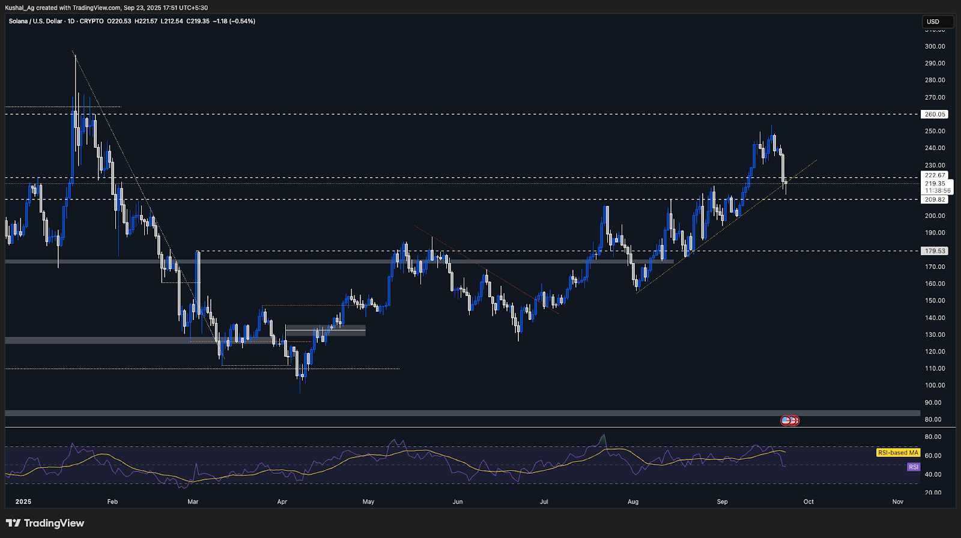Click the 2025 label on the time axis
Image resolution: width=961 pixels, height=538 pixels.
click(23, 501)
